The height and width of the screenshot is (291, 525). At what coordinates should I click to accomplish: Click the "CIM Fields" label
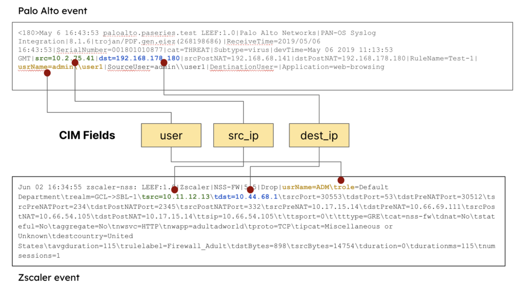pos(87,135)
